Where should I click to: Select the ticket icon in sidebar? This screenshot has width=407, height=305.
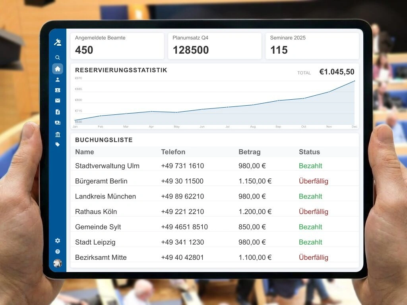58,90
